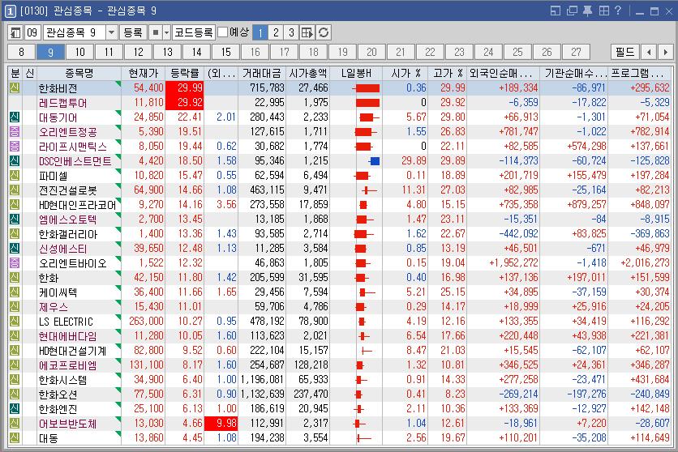Sort by the 종목명 column header
Image resolution: width=678 pixels, height=452 pixels.
[79, 74]
